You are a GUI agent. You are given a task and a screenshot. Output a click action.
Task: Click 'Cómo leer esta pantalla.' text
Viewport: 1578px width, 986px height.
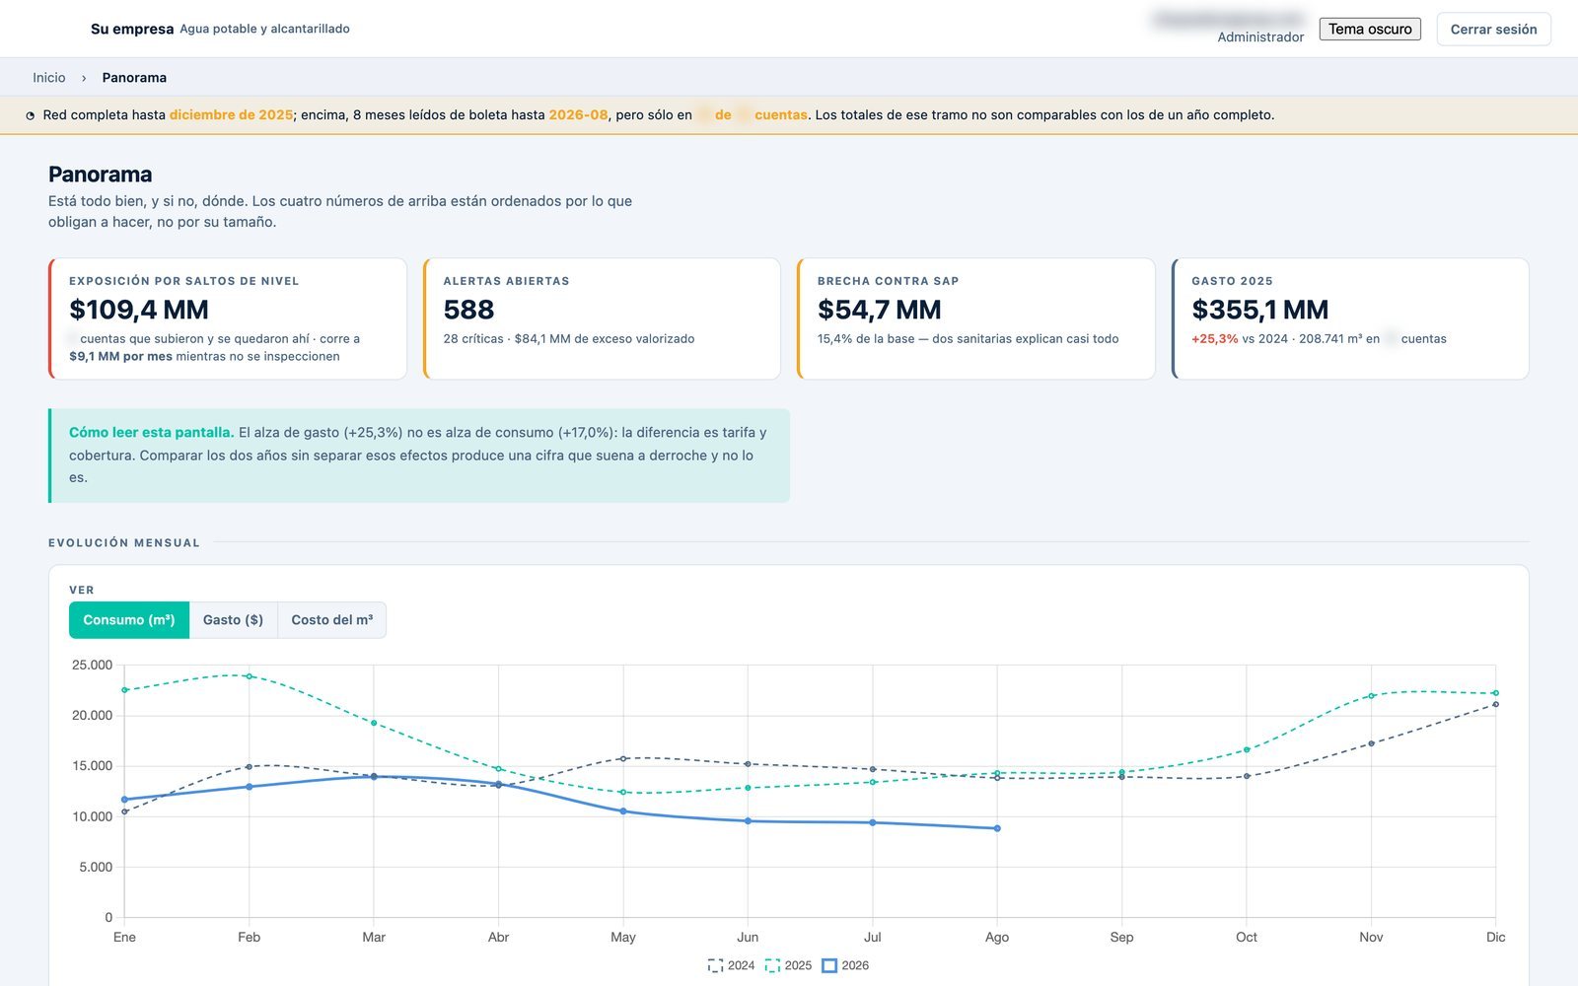coord(151,433)
